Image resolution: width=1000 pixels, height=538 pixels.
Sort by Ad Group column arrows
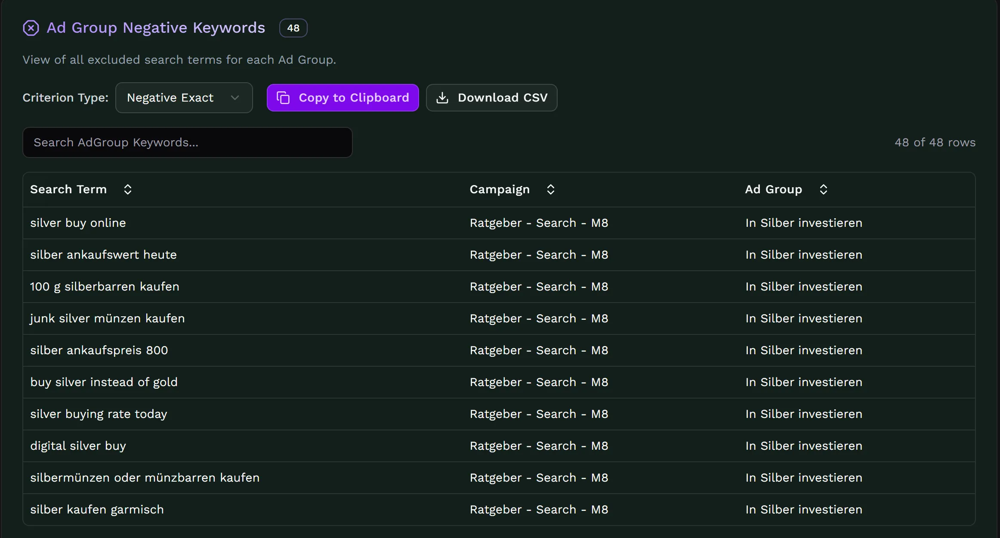coord(824,189)
